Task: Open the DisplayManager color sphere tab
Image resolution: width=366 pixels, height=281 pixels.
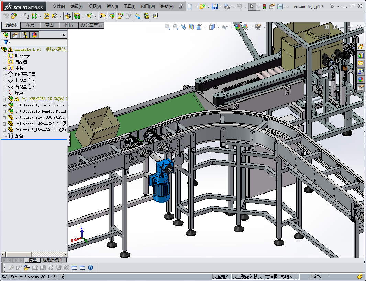Action: (34, 35)
